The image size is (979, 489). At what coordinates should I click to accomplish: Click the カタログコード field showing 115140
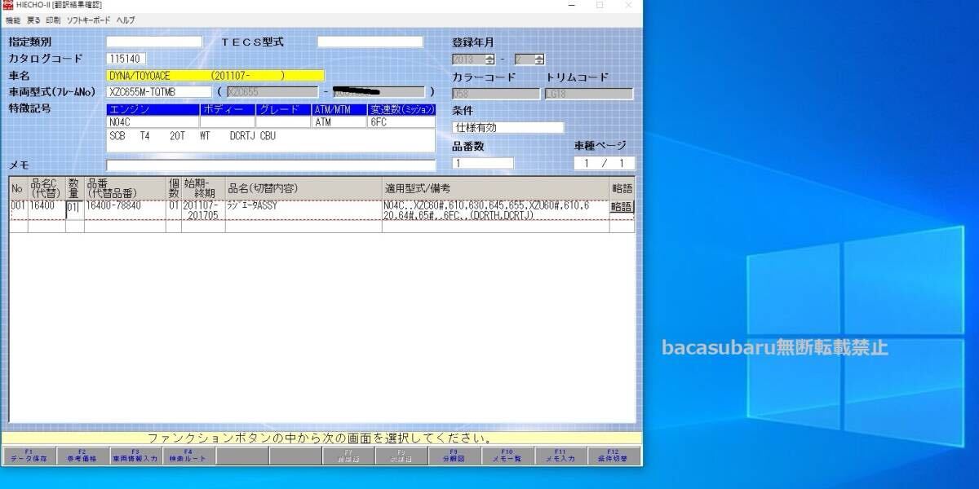click(x=126, y=59)
